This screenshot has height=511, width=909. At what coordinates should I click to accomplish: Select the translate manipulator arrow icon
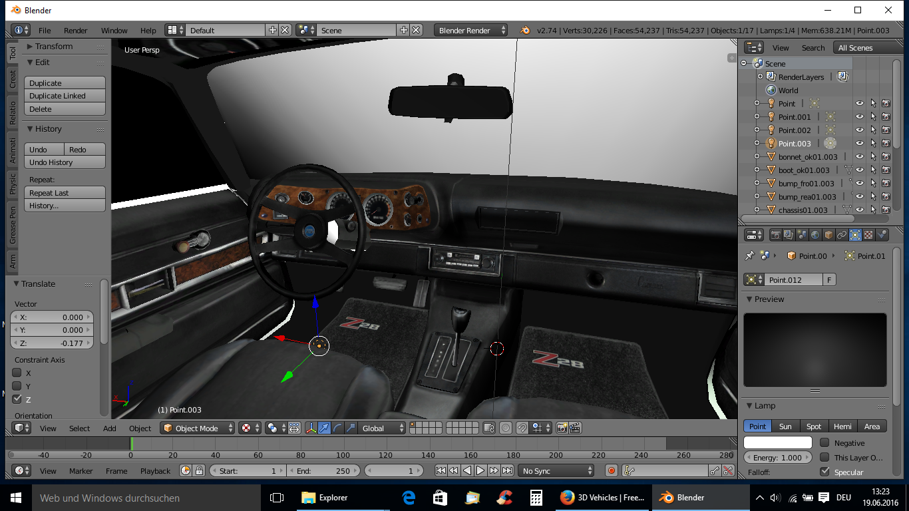(324, 428)
